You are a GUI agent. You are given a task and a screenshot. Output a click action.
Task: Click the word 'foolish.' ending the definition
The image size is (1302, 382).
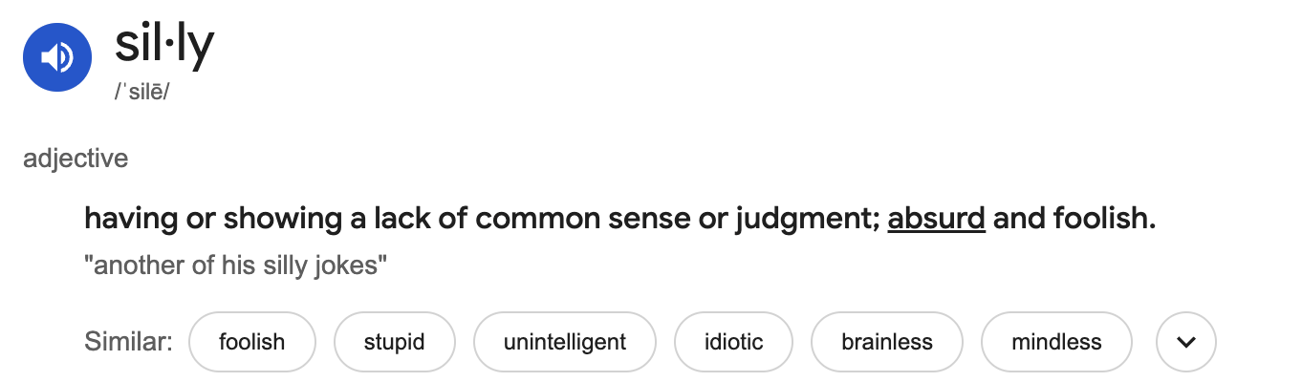coord(1105,219)
